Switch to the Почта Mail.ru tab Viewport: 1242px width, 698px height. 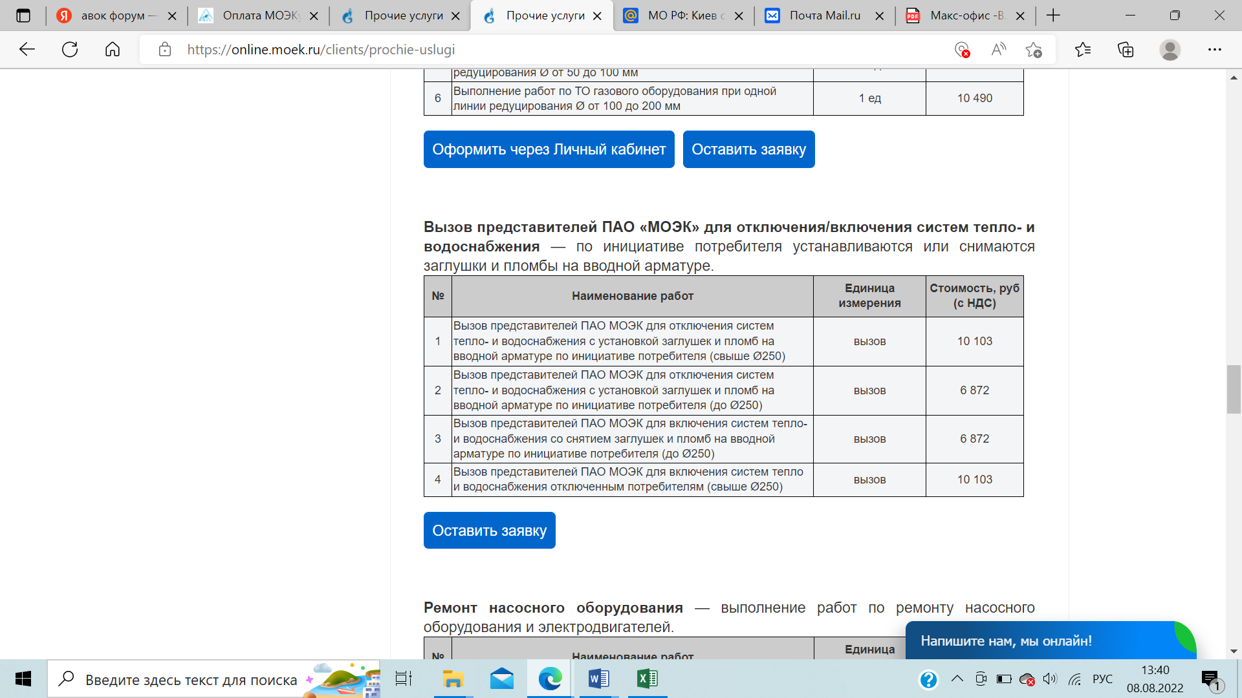tap(824, 16)
